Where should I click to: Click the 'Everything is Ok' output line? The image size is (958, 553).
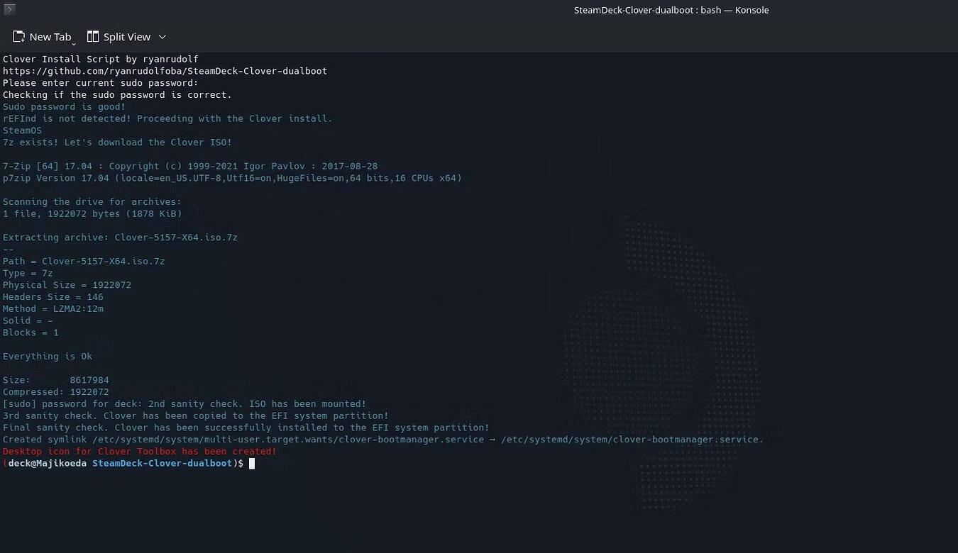[x=48, y=356]
